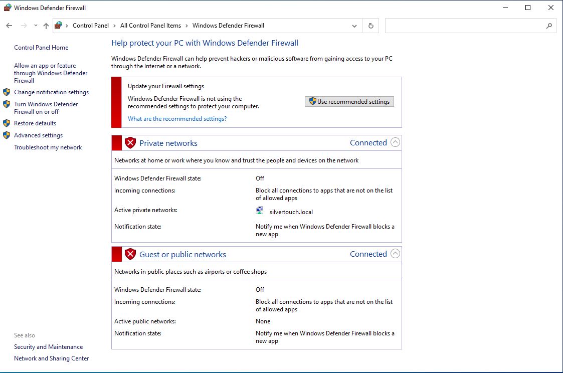The height and width of the screenshot is (373, 563).
Task: Click Private networks heading
Action: 168,143
